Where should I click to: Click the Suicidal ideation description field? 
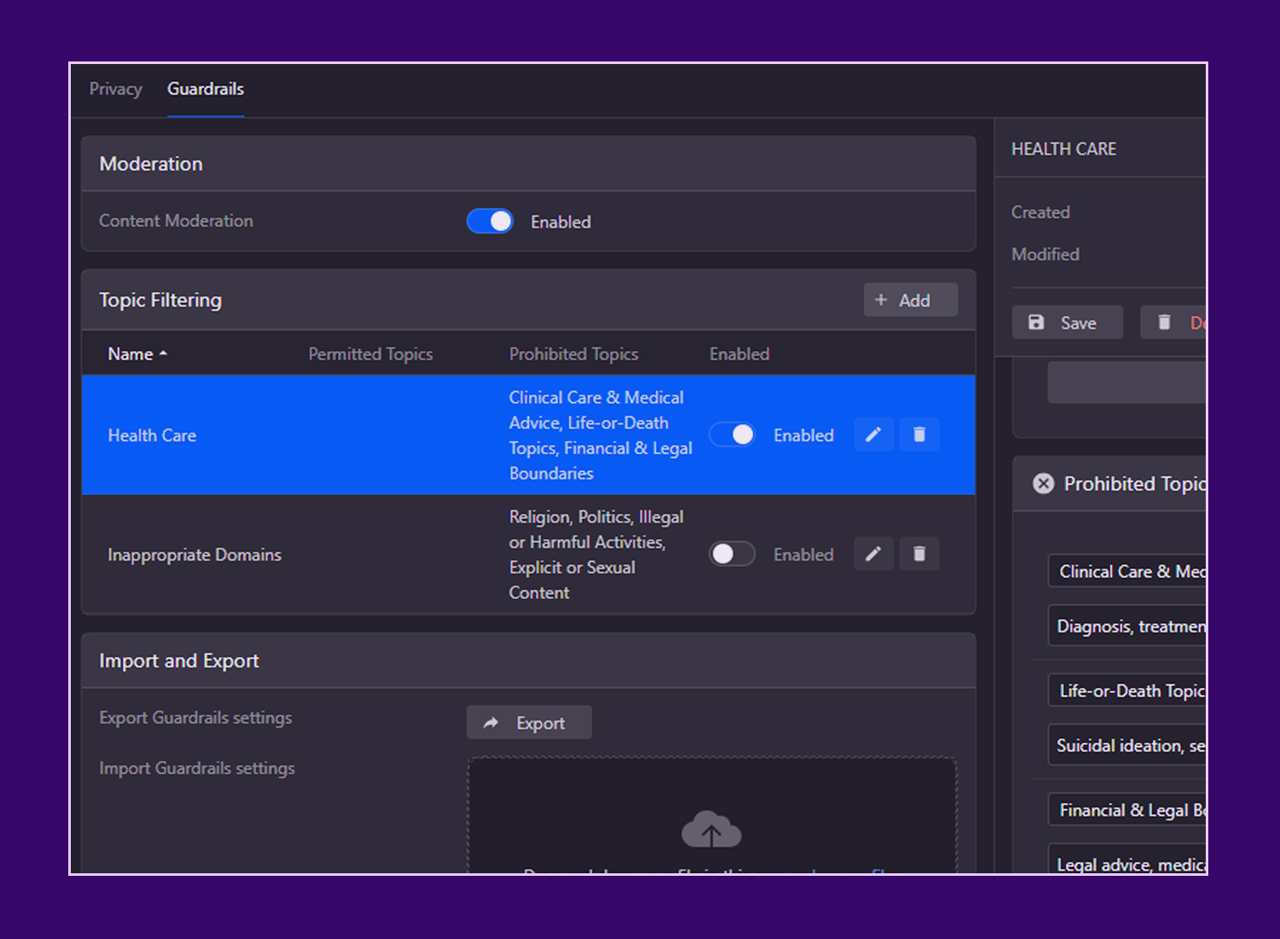tap(1128, 745)
